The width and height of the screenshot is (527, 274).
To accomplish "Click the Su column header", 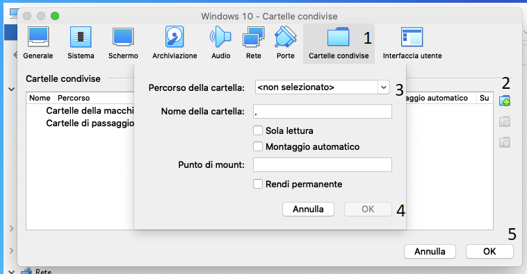I will (x=485, y=98).
